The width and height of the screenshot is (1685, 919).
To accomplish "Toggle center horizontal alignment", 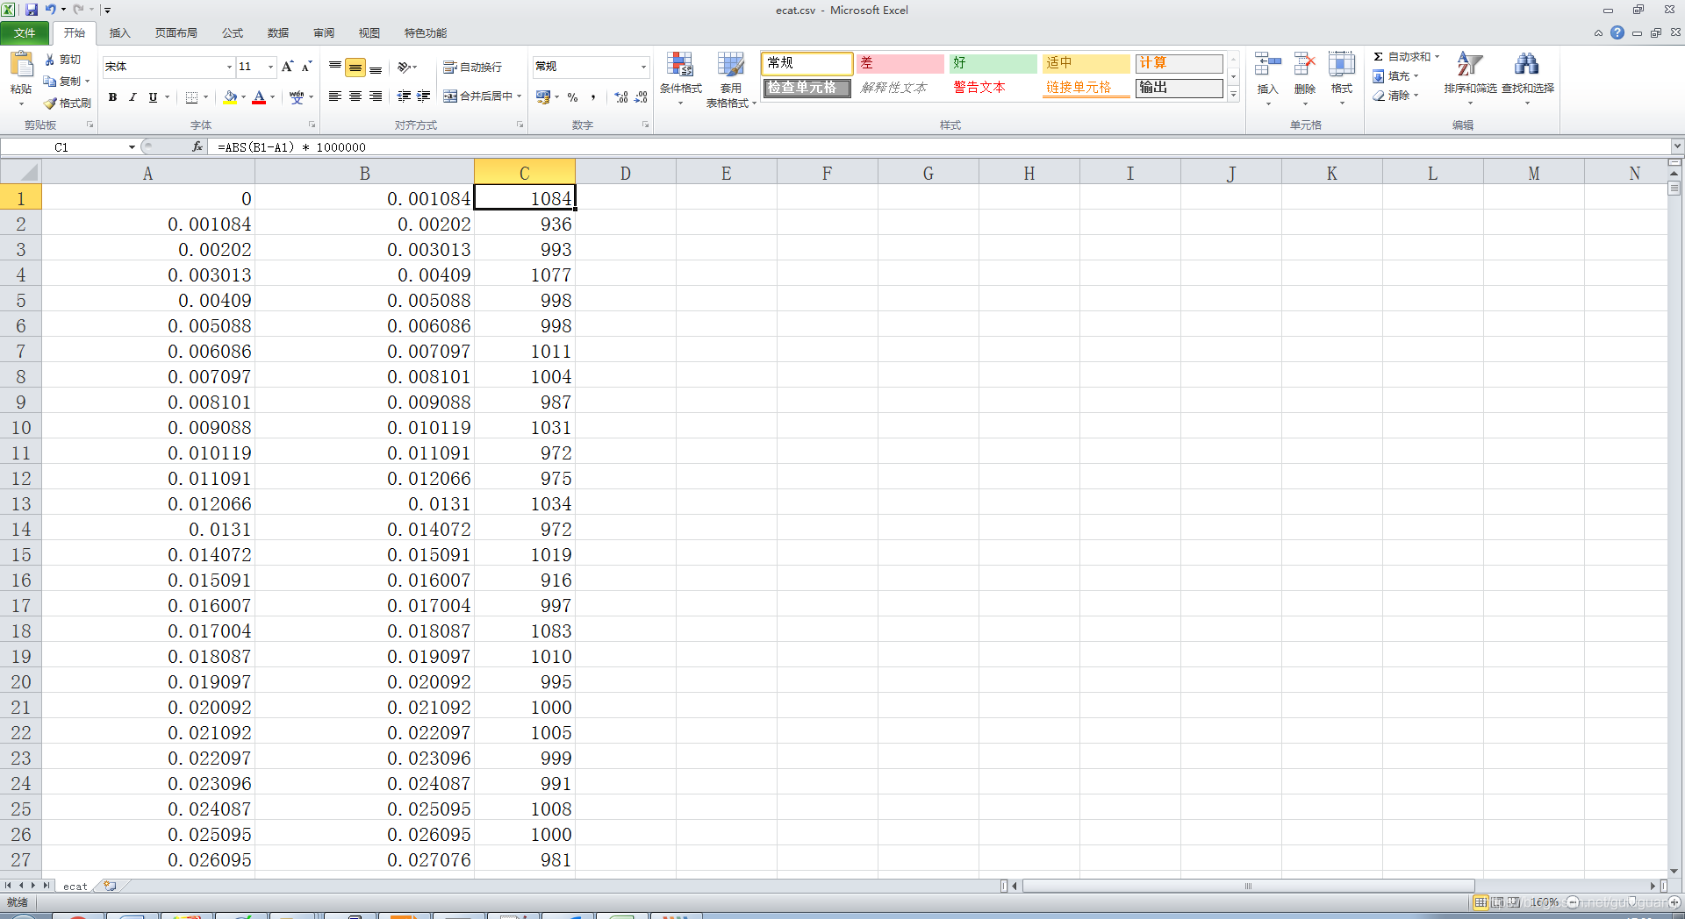I will pos(355,96).
